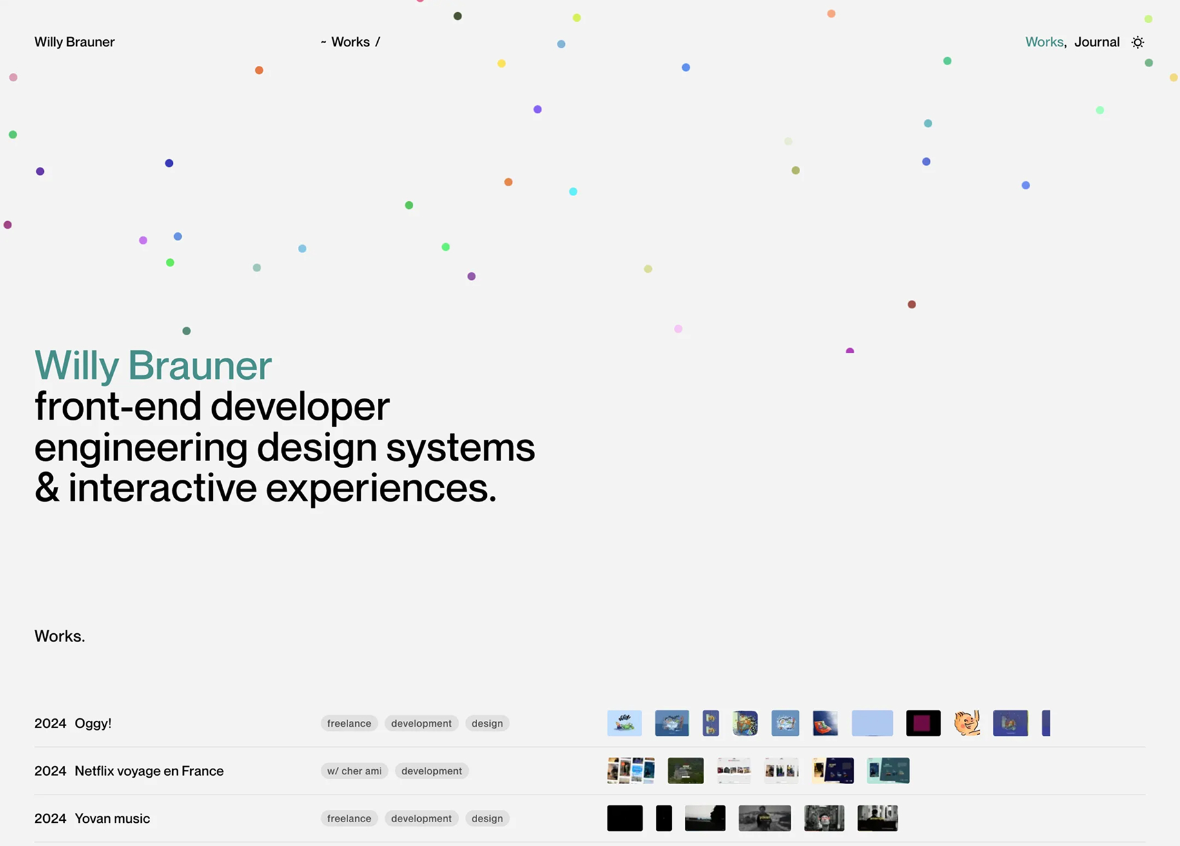This screenshot has height=846, width=1180.
Task: Open the first Oggy! thumbnail with logo
Action: (x=624, y=723)
